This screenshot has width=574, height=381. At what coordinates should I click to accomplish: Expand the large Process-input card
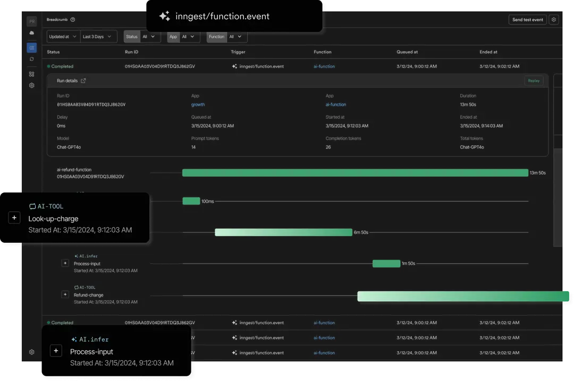click(x=56, y=351)
